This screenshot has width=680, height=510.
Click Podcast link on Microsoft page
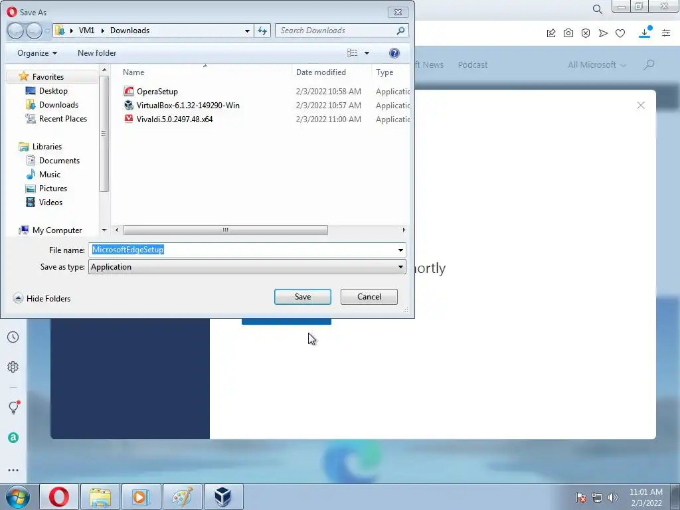[x=473, y=64]
